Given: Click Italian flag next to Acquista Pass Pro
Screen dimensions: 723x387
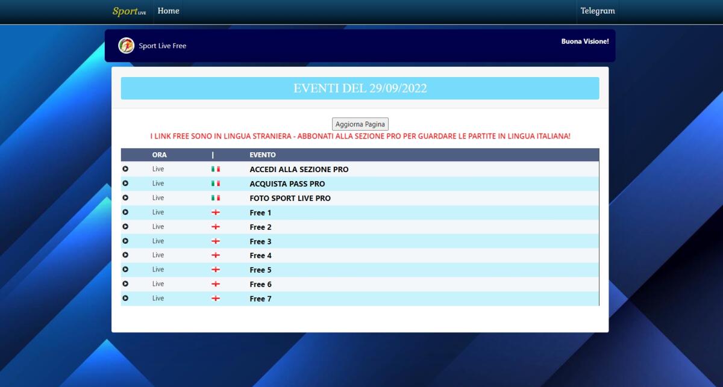Looking at the screenshot, I should point(216,184).
